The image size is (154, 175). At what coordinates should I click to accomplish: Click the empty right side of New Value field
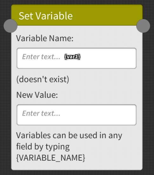click(98, 115)
